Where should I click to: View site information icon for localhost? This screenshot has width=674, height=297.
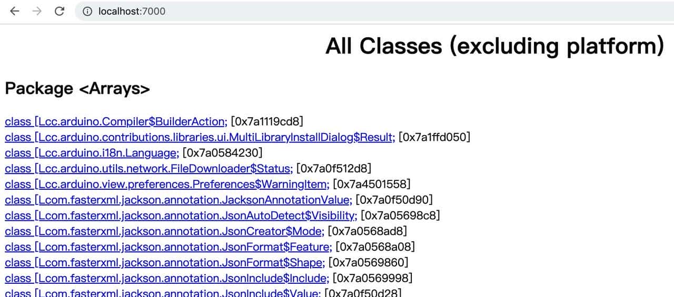(x=87, y=11)
